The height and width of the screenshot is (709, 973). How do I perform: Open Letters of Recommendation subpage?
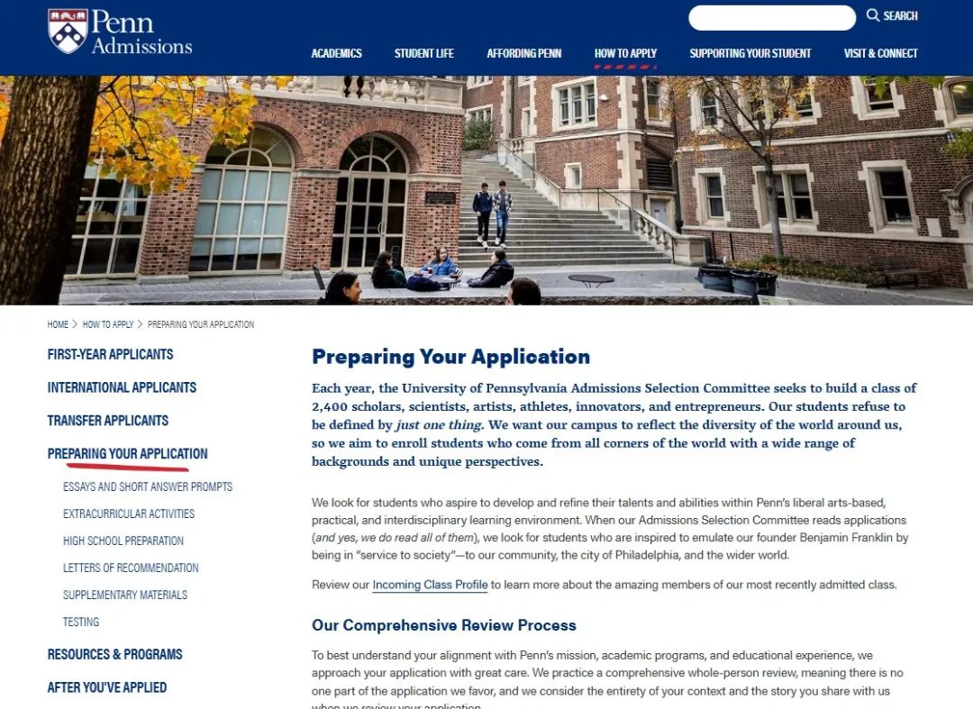[131, 568]
